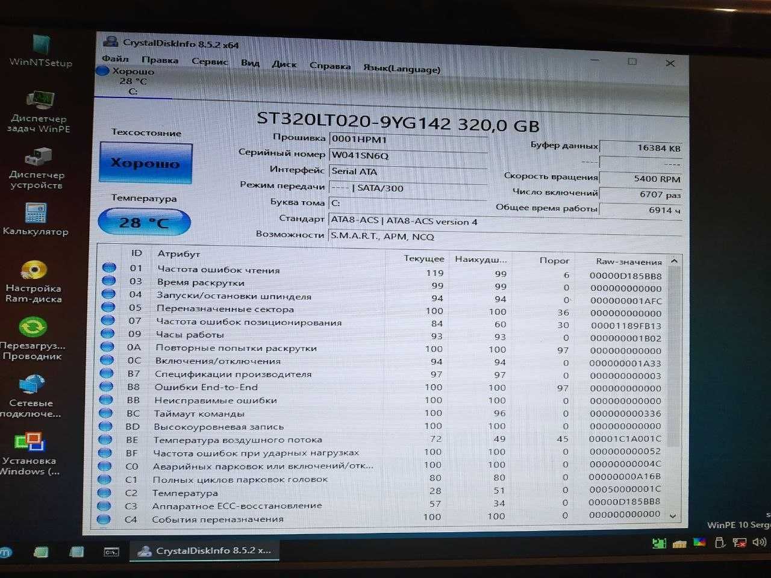Select the Время раскрутки attribute row
Viewport: 771px width, 578px height.
tap(383, 285)
